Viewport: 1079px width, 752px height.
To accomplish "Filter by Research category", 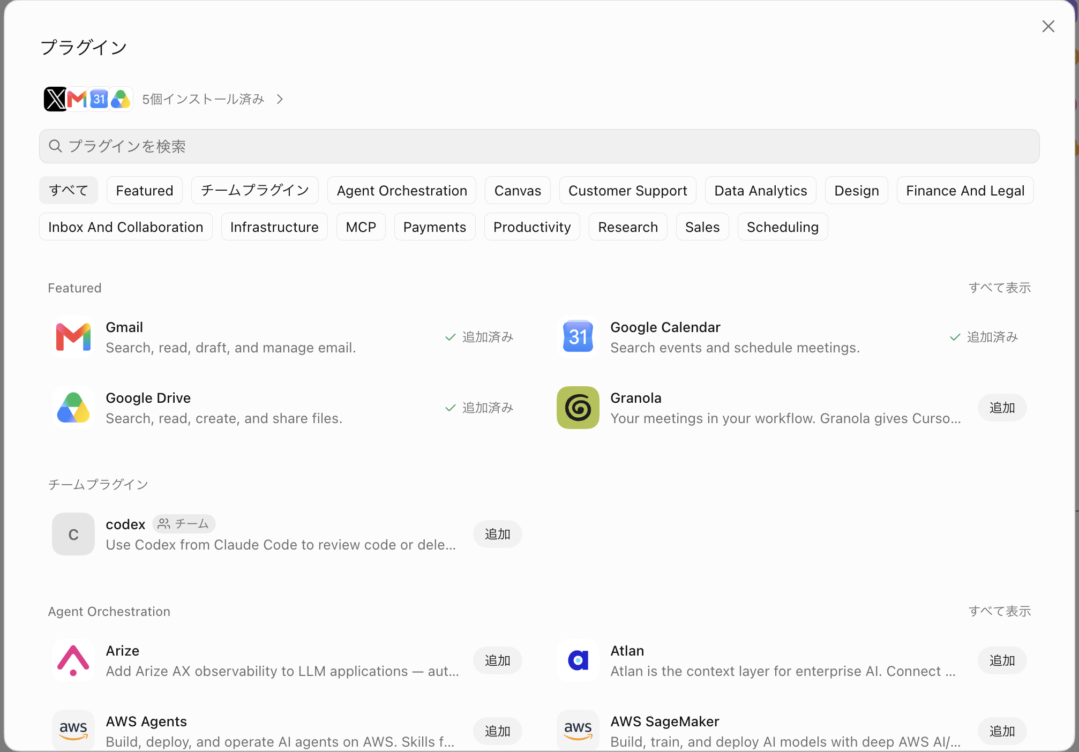I will [x=628, y=227].
